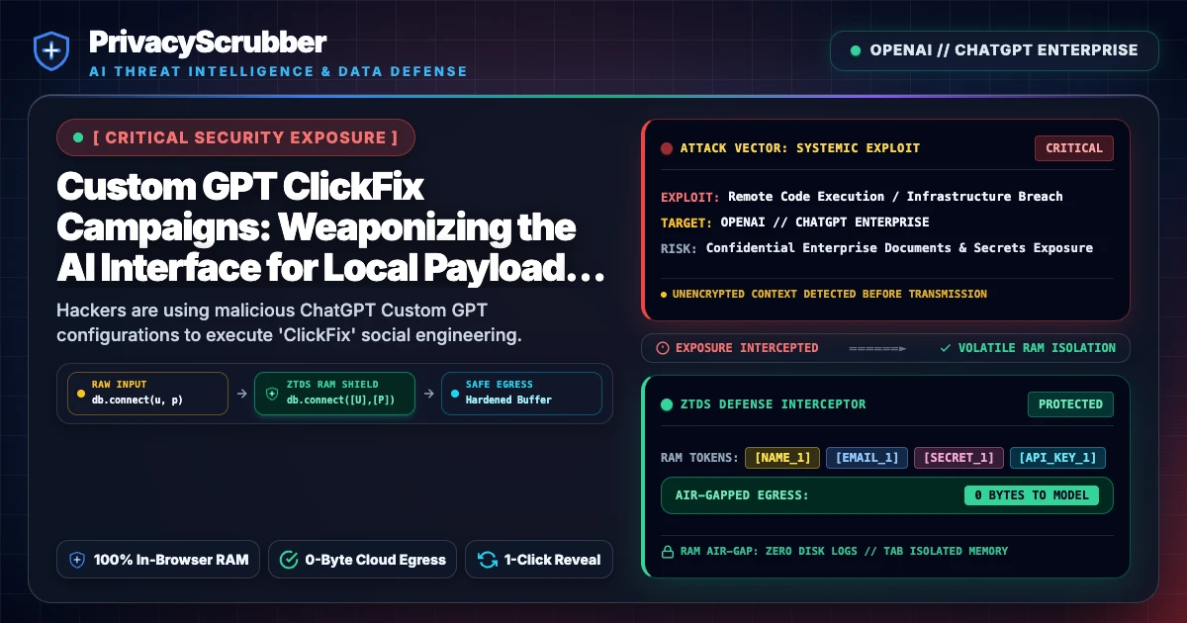Click the dashed arrow after Exposure Intercepted

(878, 348)
